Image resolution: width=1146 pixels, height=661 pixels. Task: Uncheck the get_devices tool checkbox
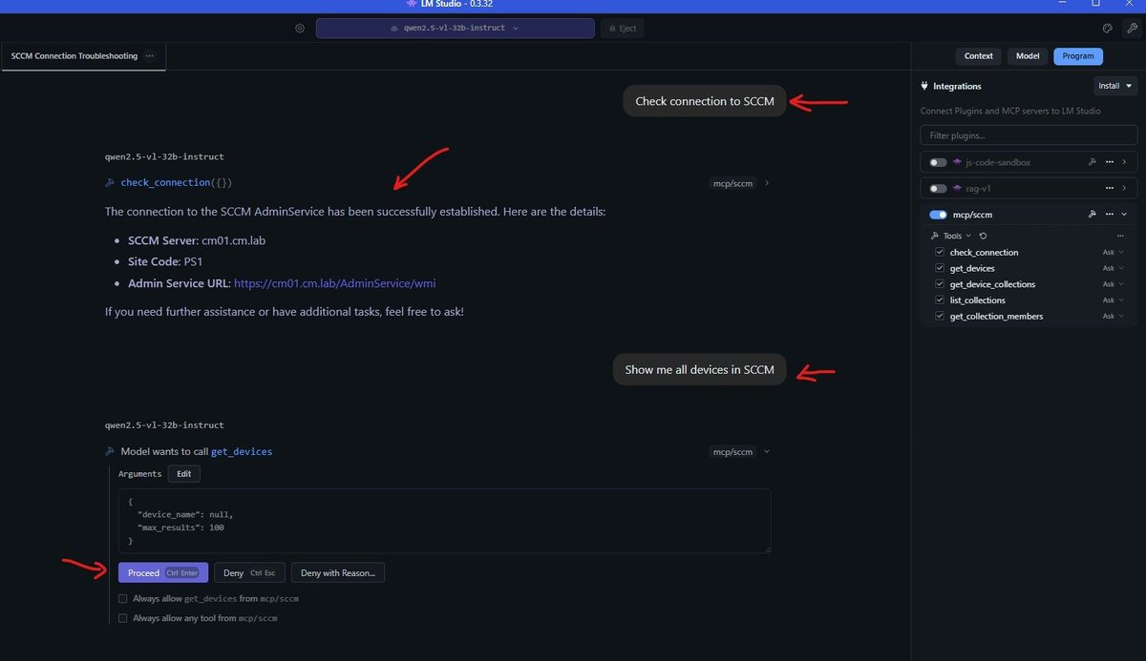tap(940, 268)
